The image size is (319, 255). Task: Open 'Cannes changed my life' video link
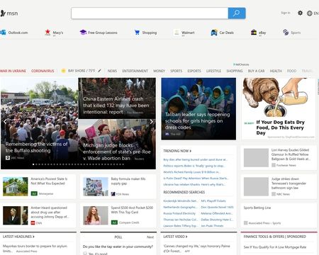tap(196, 248)
